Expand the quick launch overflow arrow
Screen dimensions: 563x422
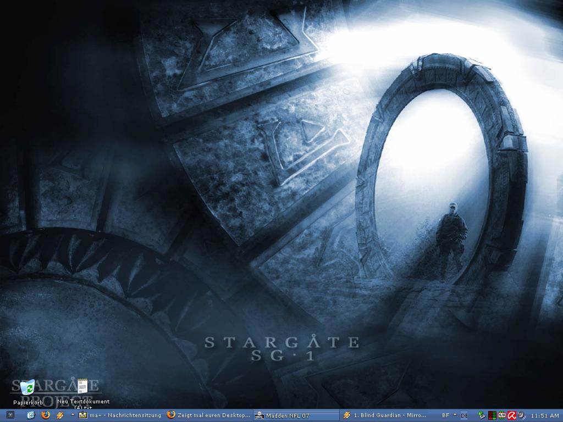point(73,414)
